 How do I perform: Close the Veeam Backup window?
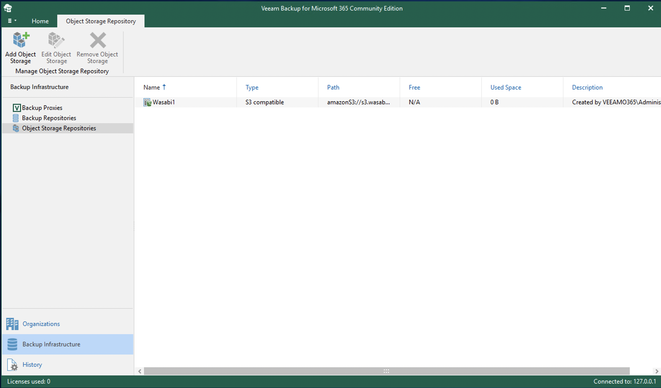pos(651,8)
